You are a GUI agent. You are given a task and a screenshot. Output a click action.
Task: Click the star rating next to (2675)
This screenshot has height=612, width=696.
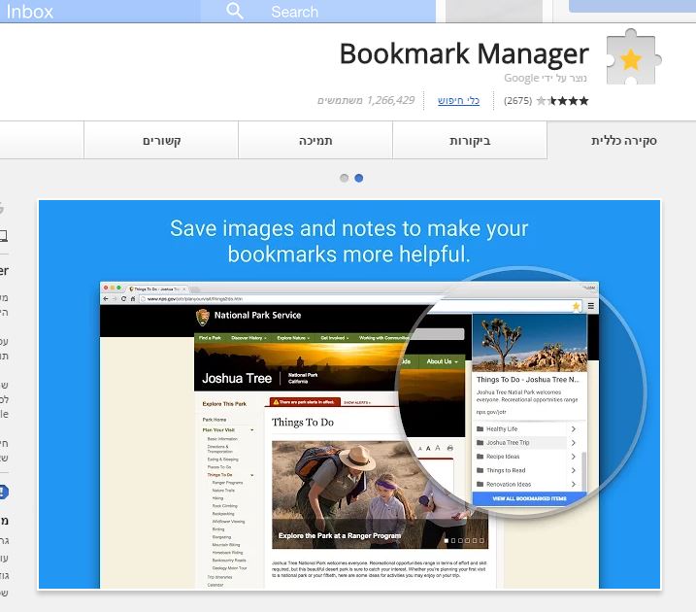[562, 101]
